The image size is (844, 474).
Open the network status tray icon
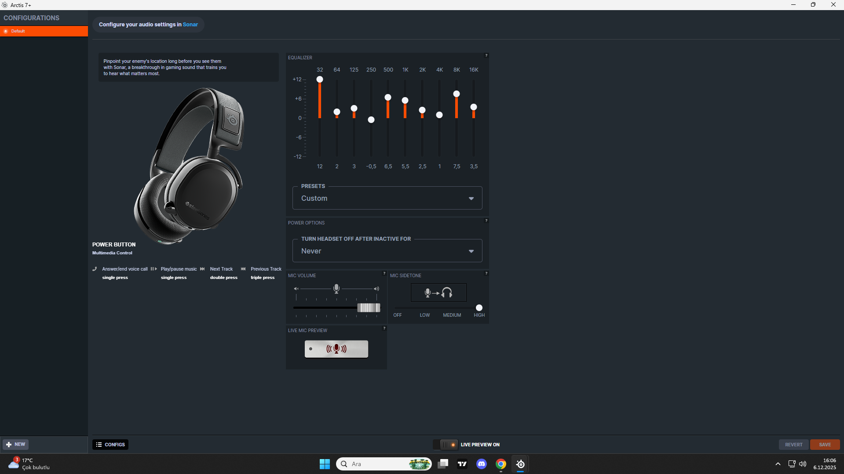792,464
